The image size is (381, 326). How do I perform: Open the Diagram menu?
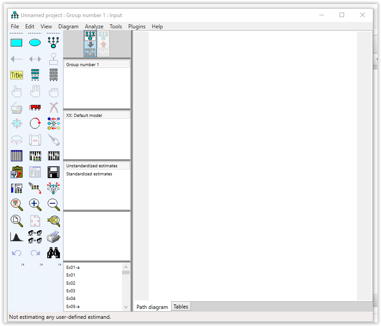click(x=68, y=27)
